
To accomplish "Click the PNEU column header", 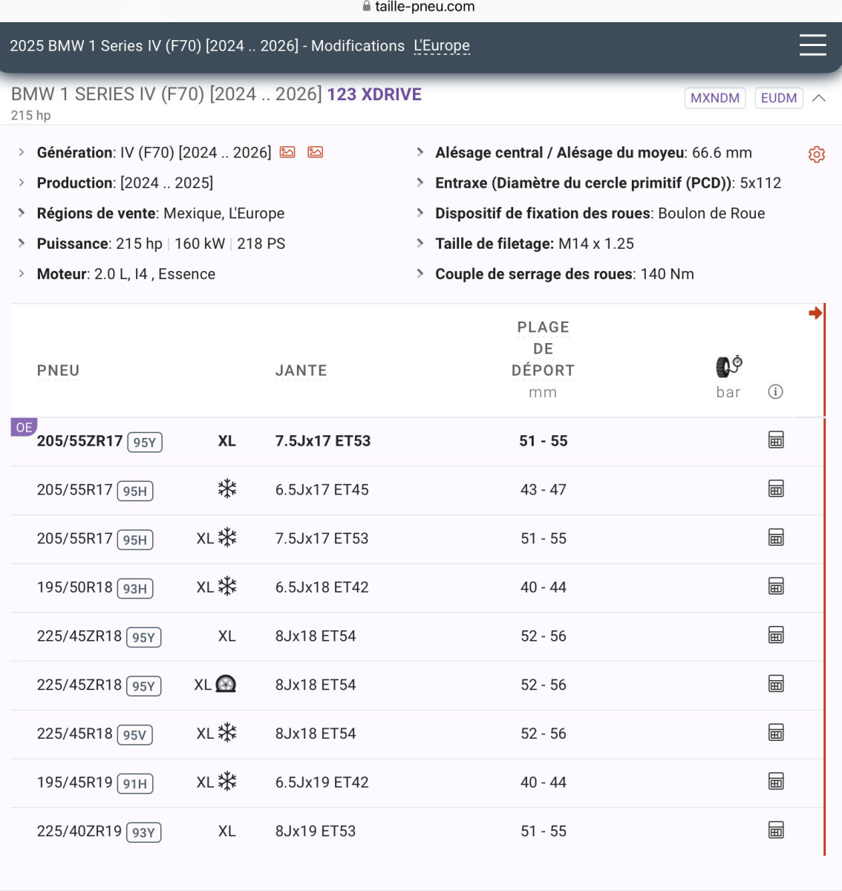I will (58, 371).
